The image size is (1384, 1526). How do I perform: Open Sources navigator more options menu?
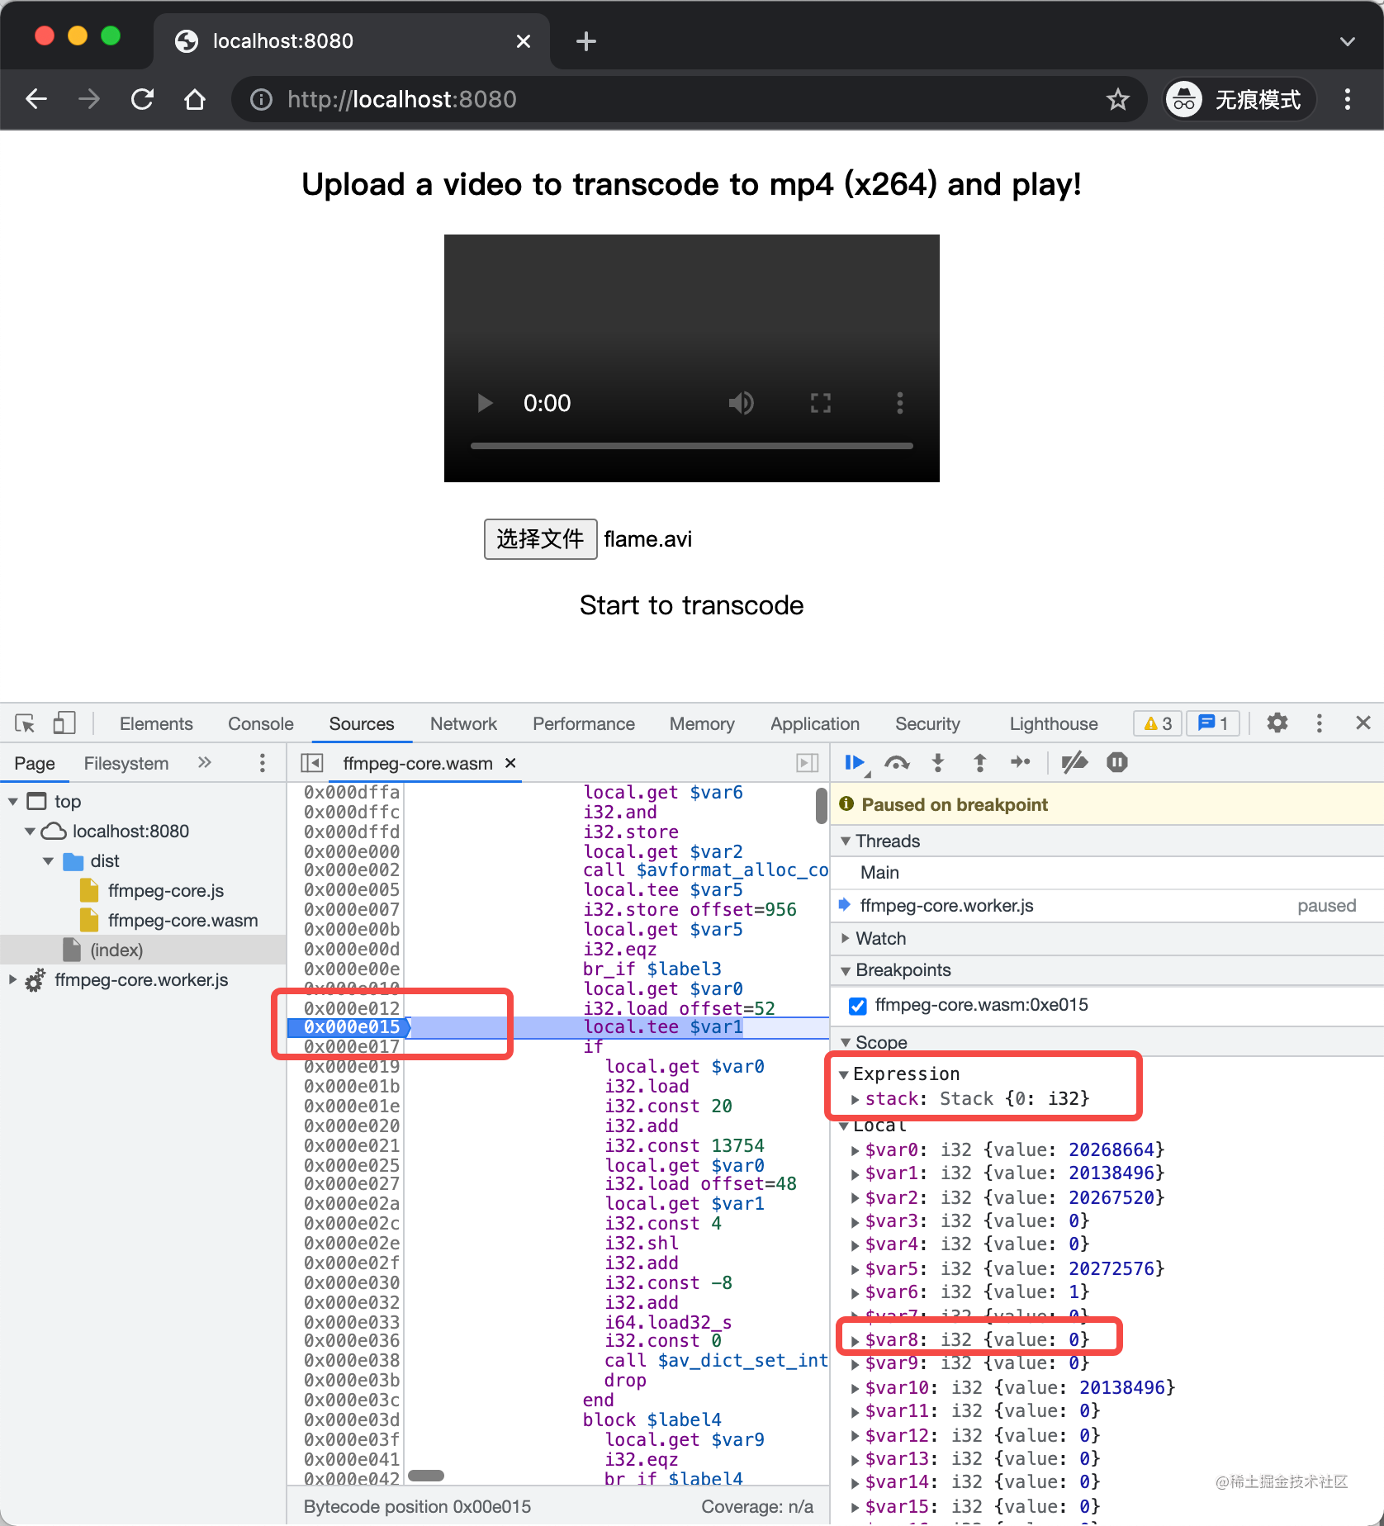click(263, 763)
